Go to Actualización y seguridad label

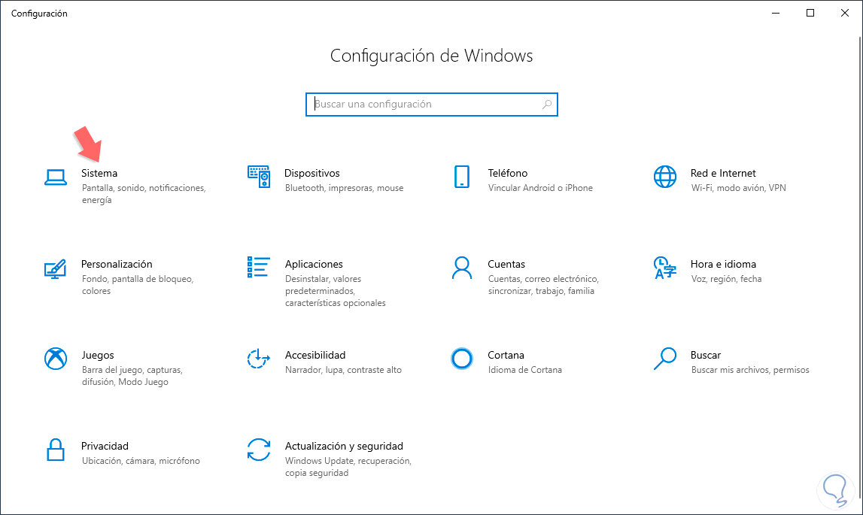click(344, 446)
